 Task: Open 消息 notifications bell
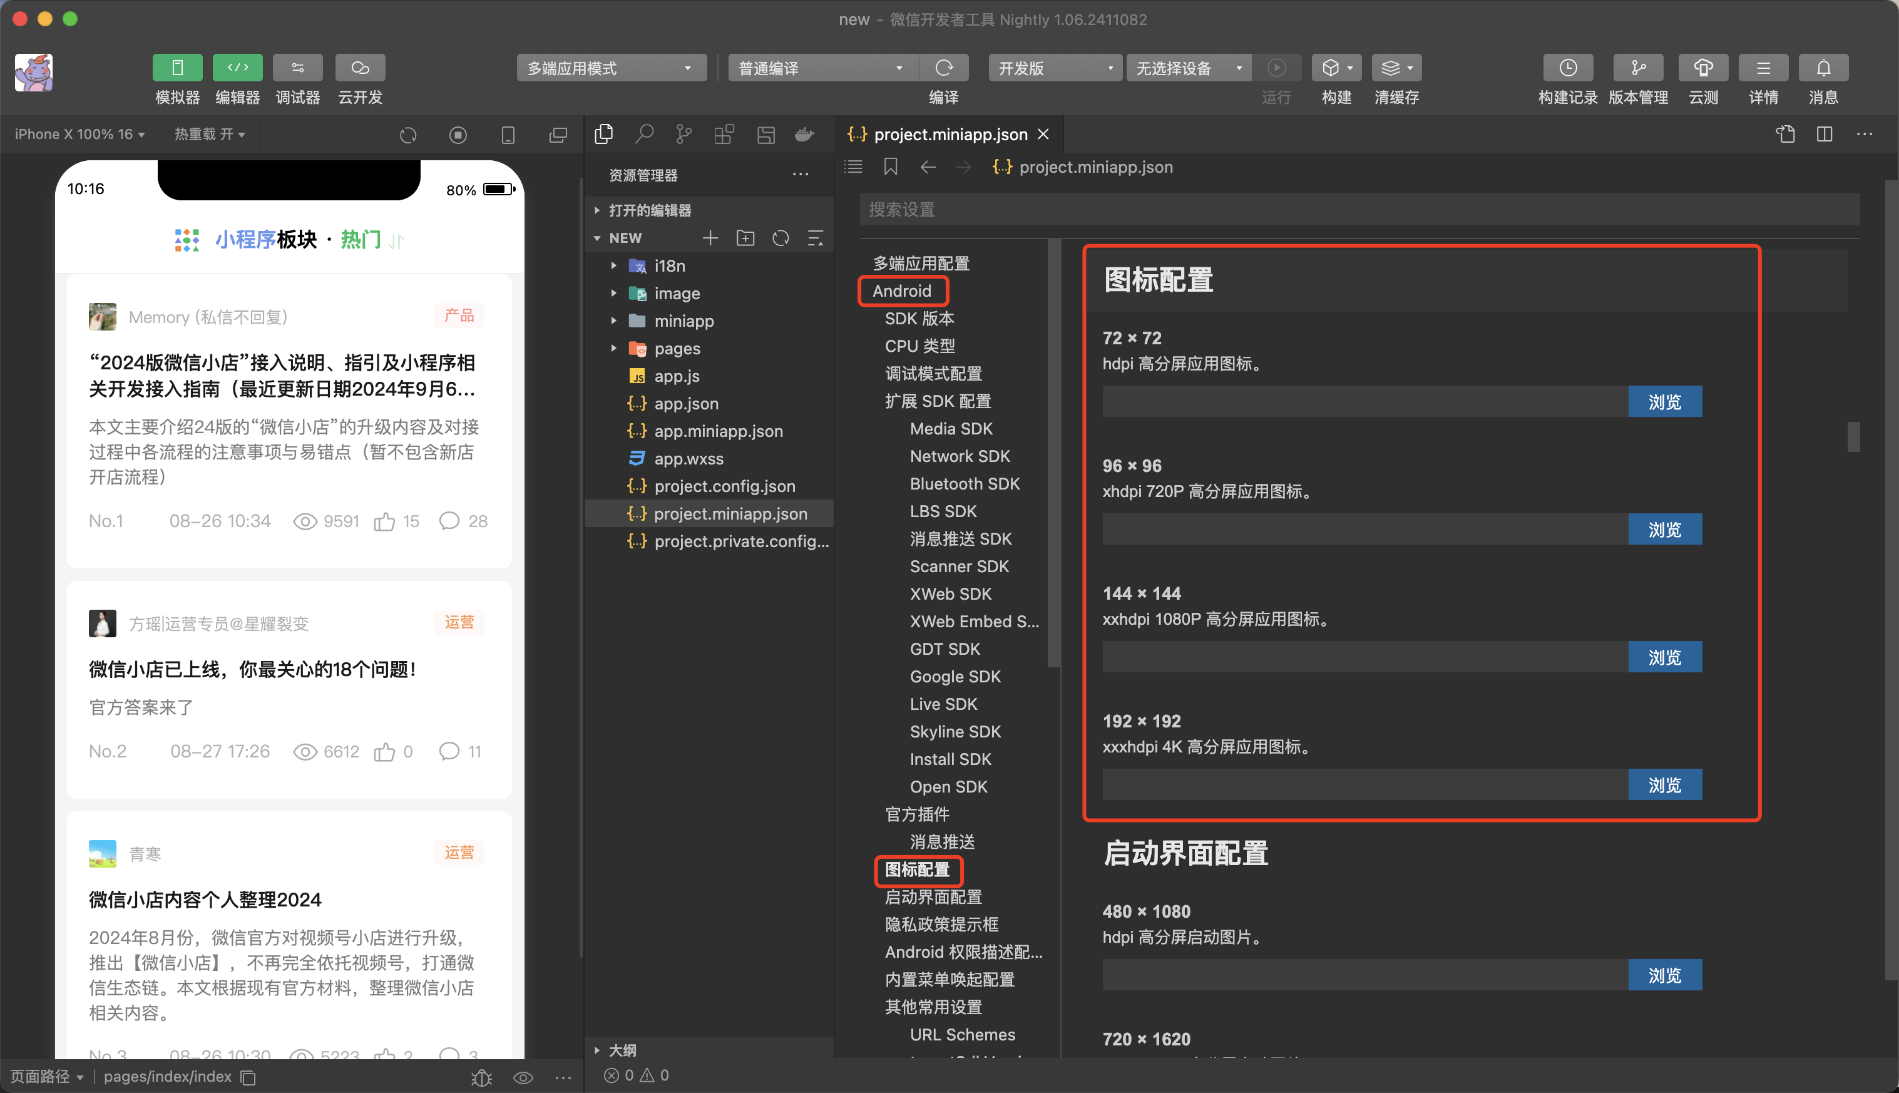tap(1823, 68)
